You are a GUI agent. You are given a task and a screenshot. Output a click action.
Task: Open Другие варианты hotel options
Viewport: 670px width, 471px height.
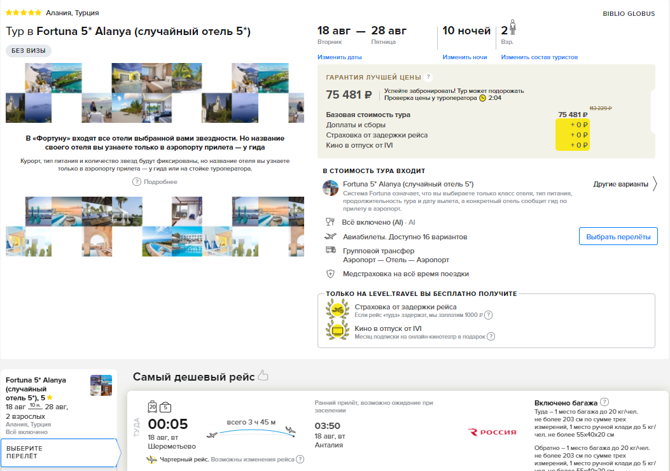pyautogui.click(x=620, y=184)
